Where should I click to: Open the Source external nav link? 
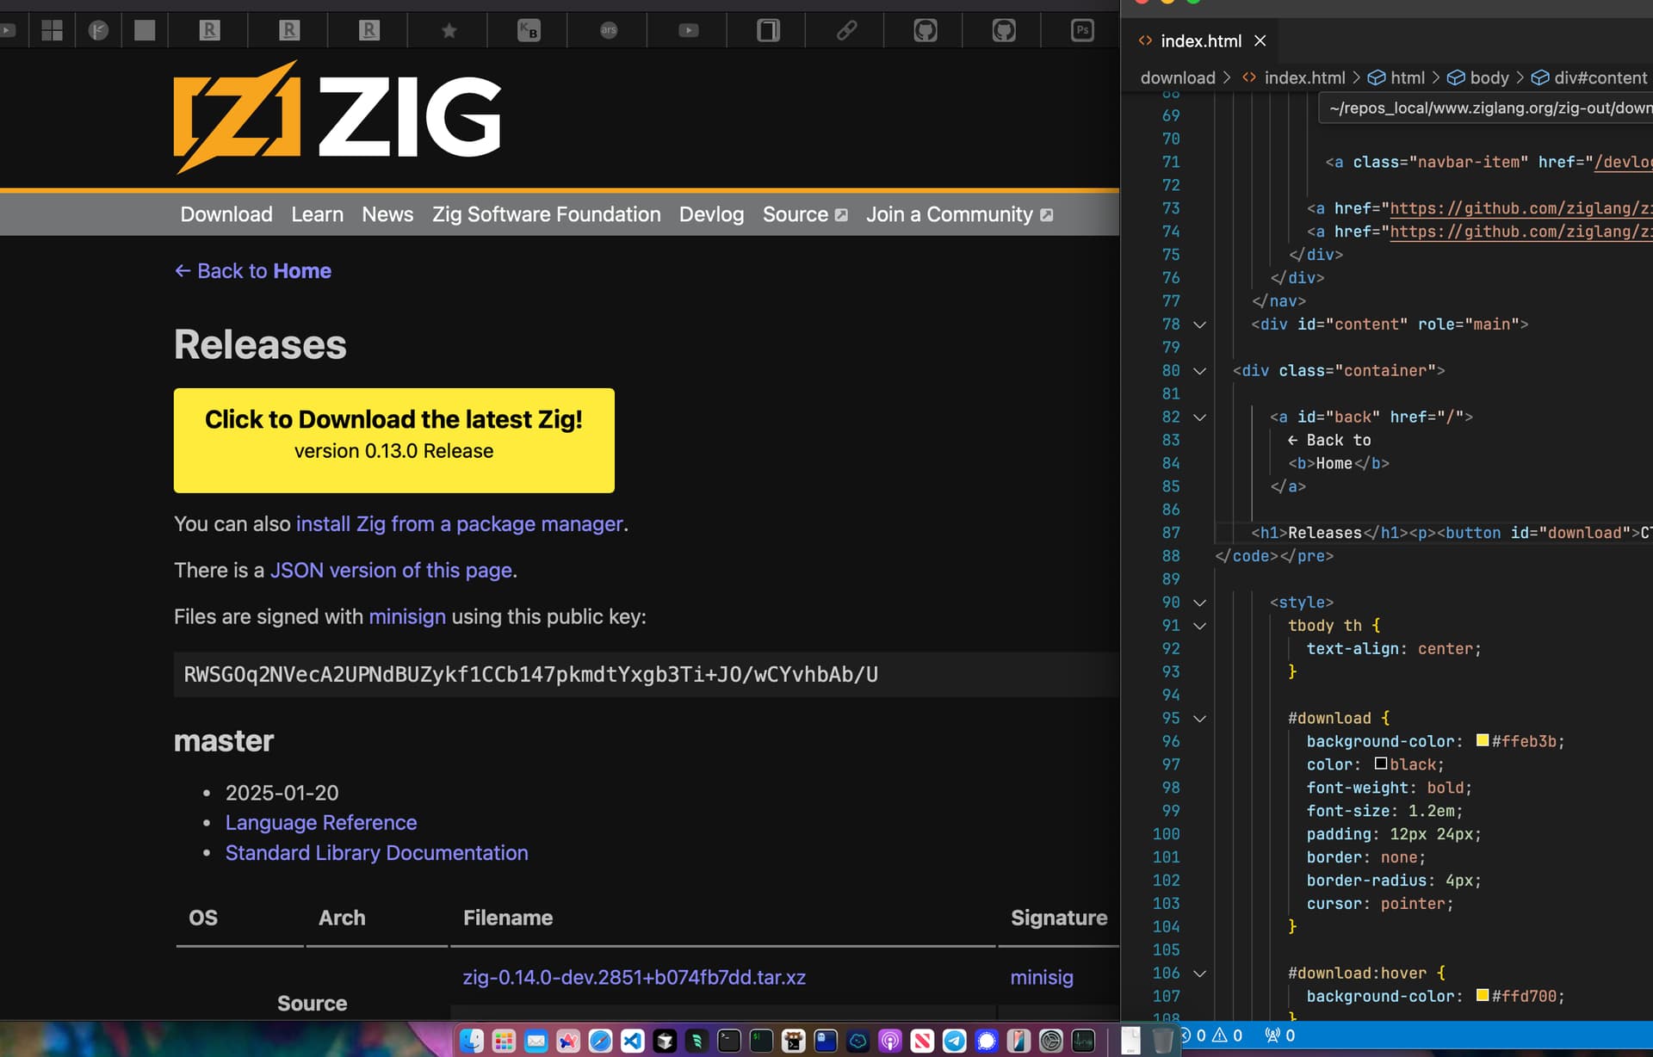click(x=805, y=214)
